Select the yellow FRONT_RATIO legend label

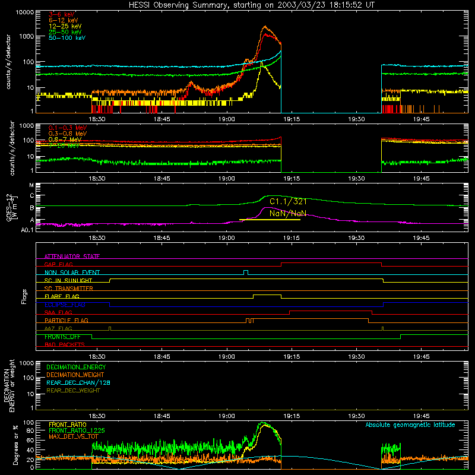click(68, 425)
